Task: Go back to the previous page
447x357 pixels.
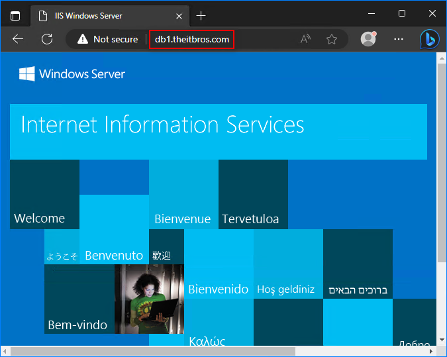Action: (x=18, y=39)
